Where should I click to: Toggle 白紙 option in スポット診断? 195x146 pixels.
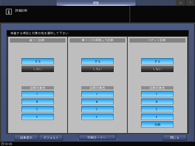(x=157, y=125)
